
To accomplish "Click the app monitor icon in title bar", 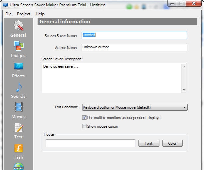I will 5,5.
